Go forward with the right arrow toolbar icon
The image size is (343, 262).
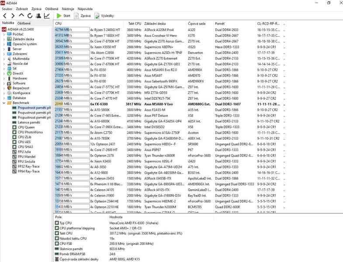[x=13, y=16]
